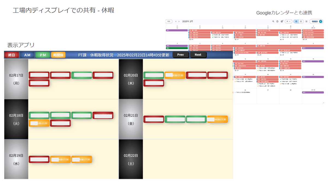Image resolution: width=328 pixels, height=183 pixels.
Task: Click the 今日 button in Google Calendar
Action: [169, 21]
